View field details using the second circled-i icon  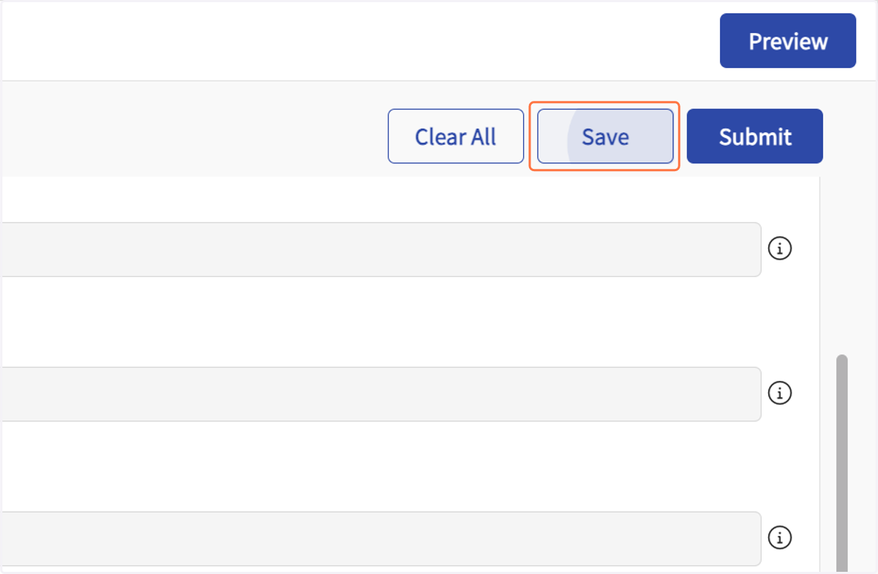tap(780, 393)
